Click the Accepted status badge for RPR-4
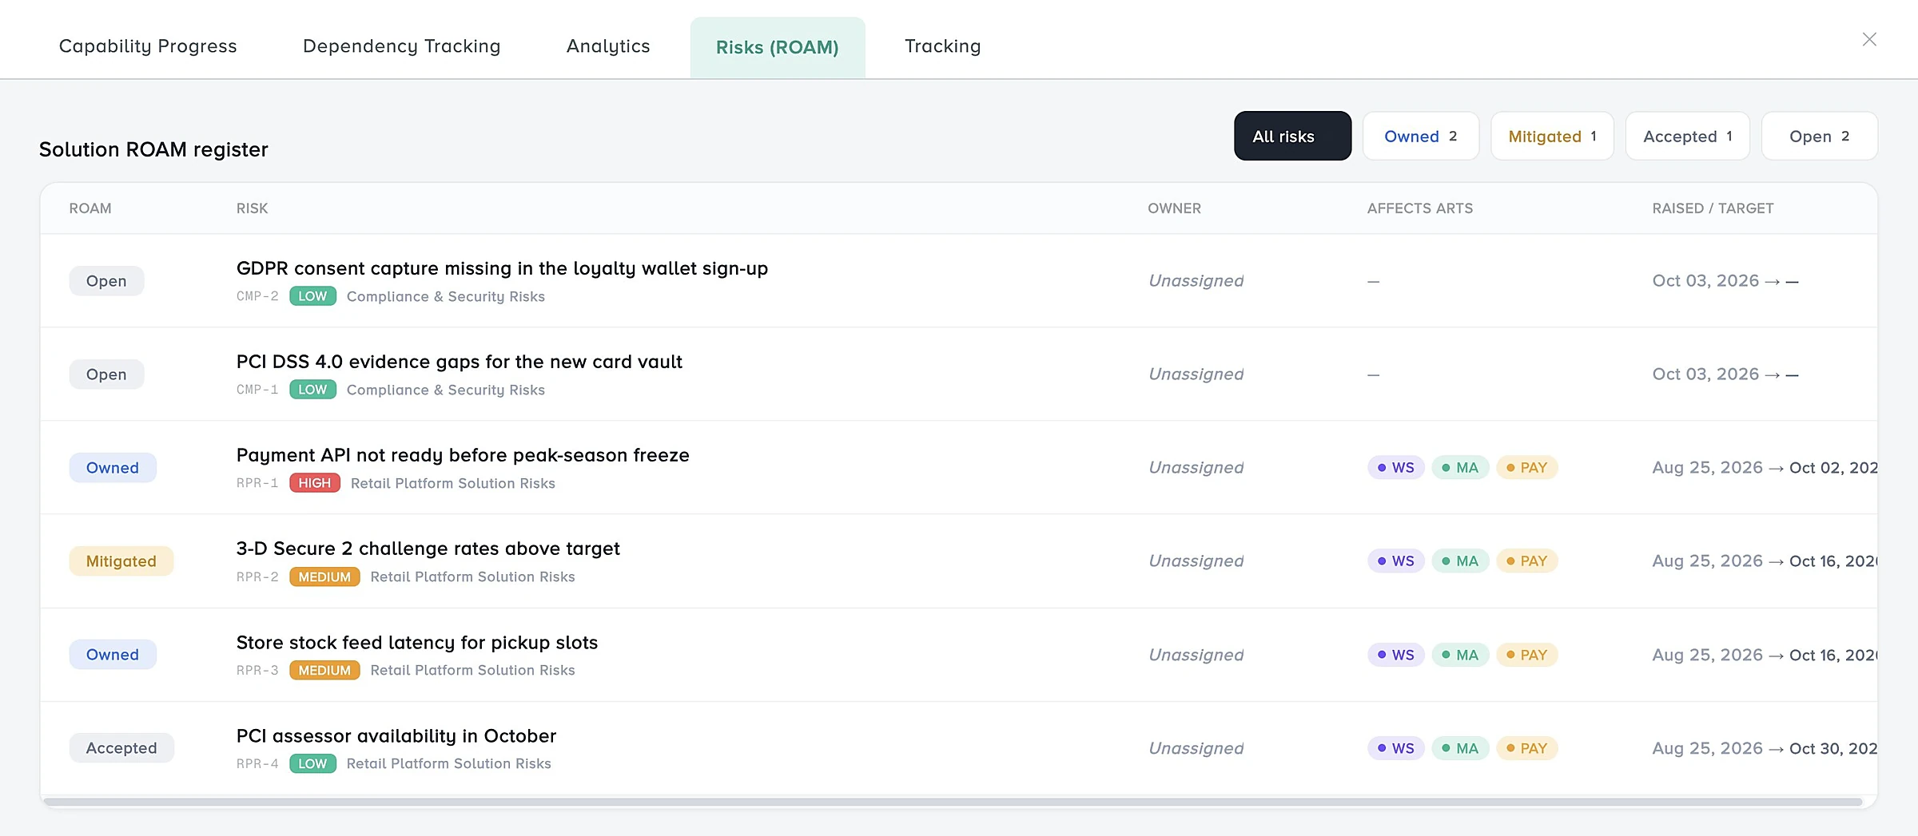The height and width of the screenshot is (836, 1918). [x=121, y=748]
